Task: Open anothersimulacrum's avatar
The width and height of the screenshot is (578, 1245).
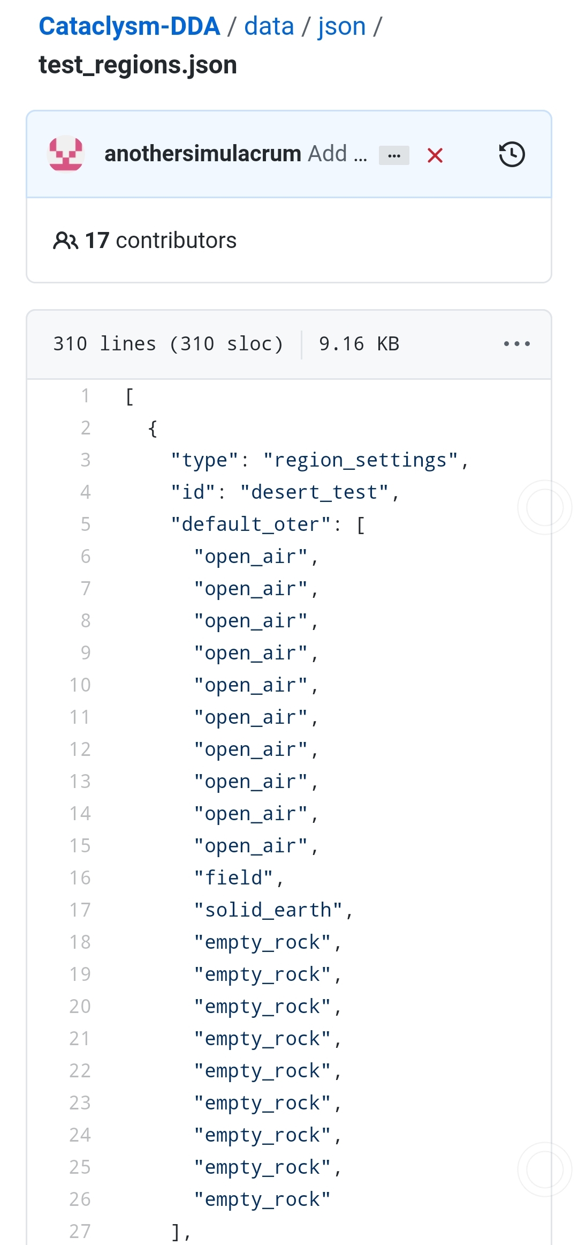Action: [x=66, y=154]
